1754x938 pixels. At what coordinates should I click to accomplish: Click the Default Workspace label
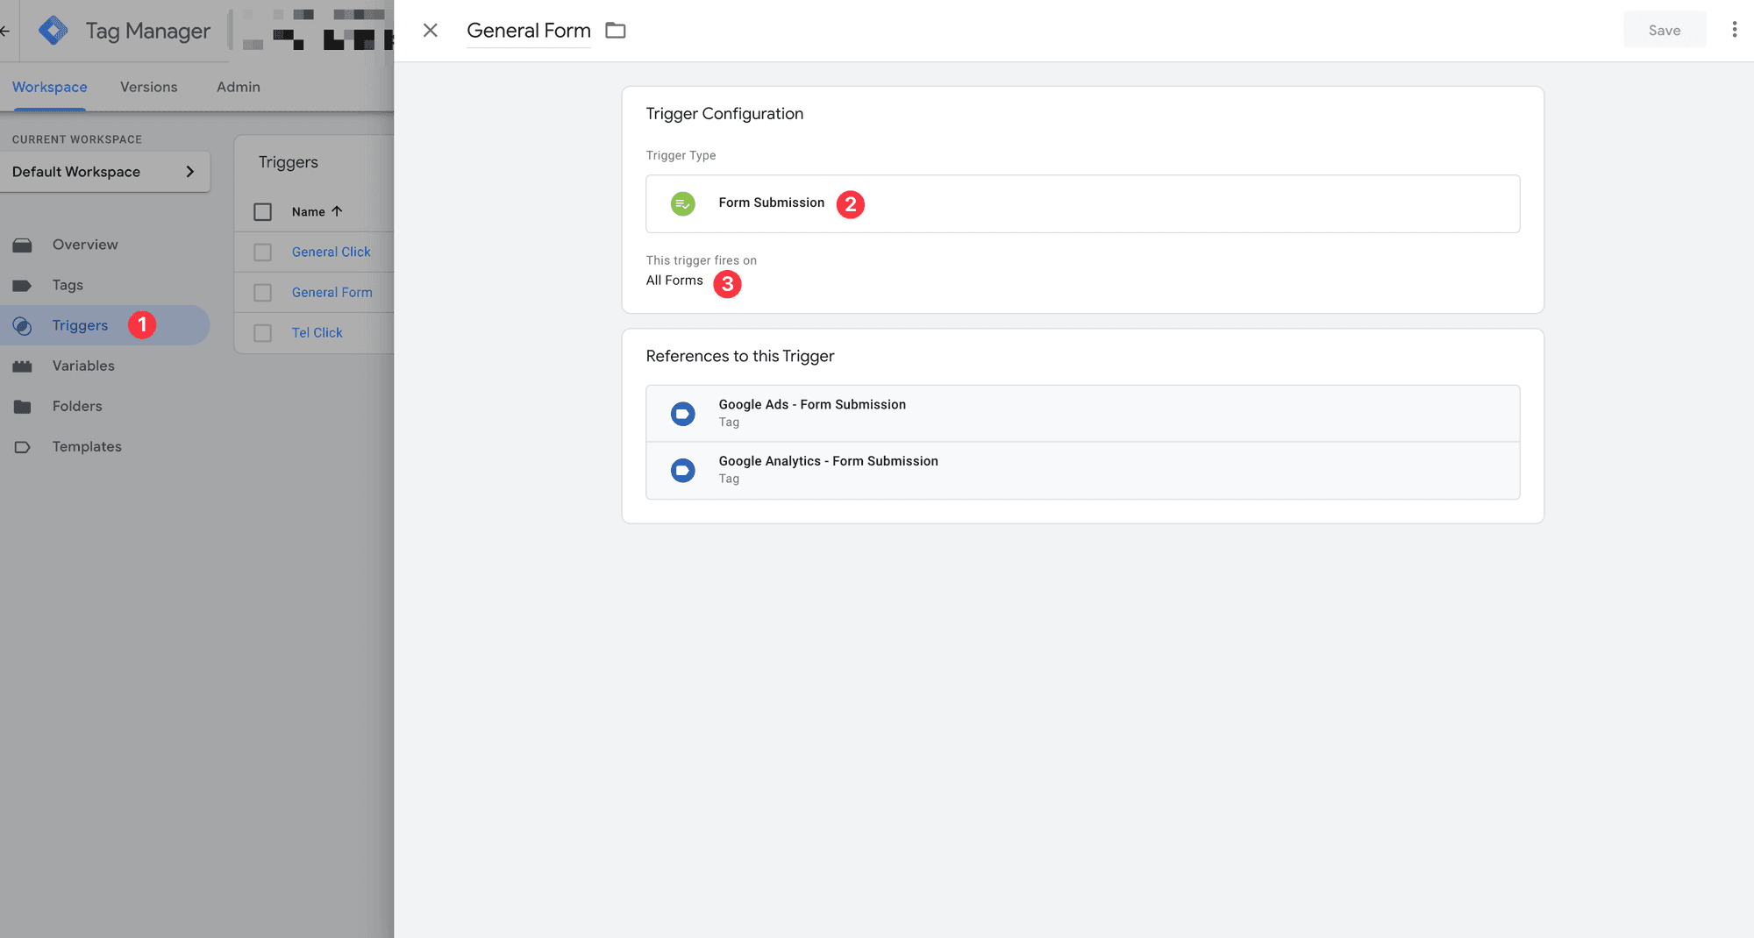pyautogui.click(x=76, y=172)
